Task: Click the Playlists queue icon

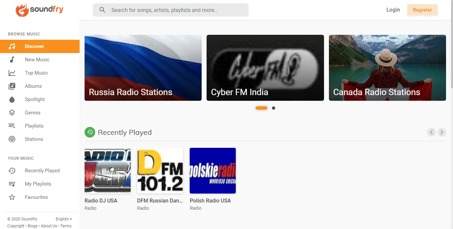Action: point(12,126)
